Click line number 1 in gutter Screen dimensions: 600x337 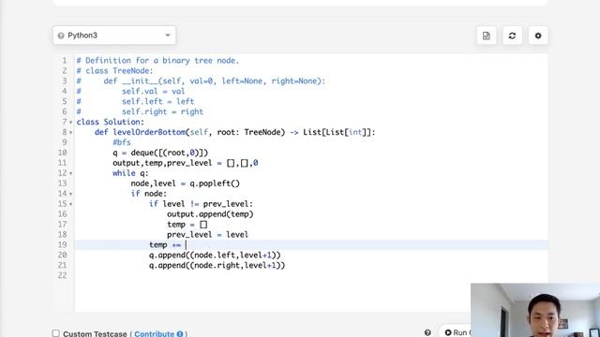tap(65, 60)
